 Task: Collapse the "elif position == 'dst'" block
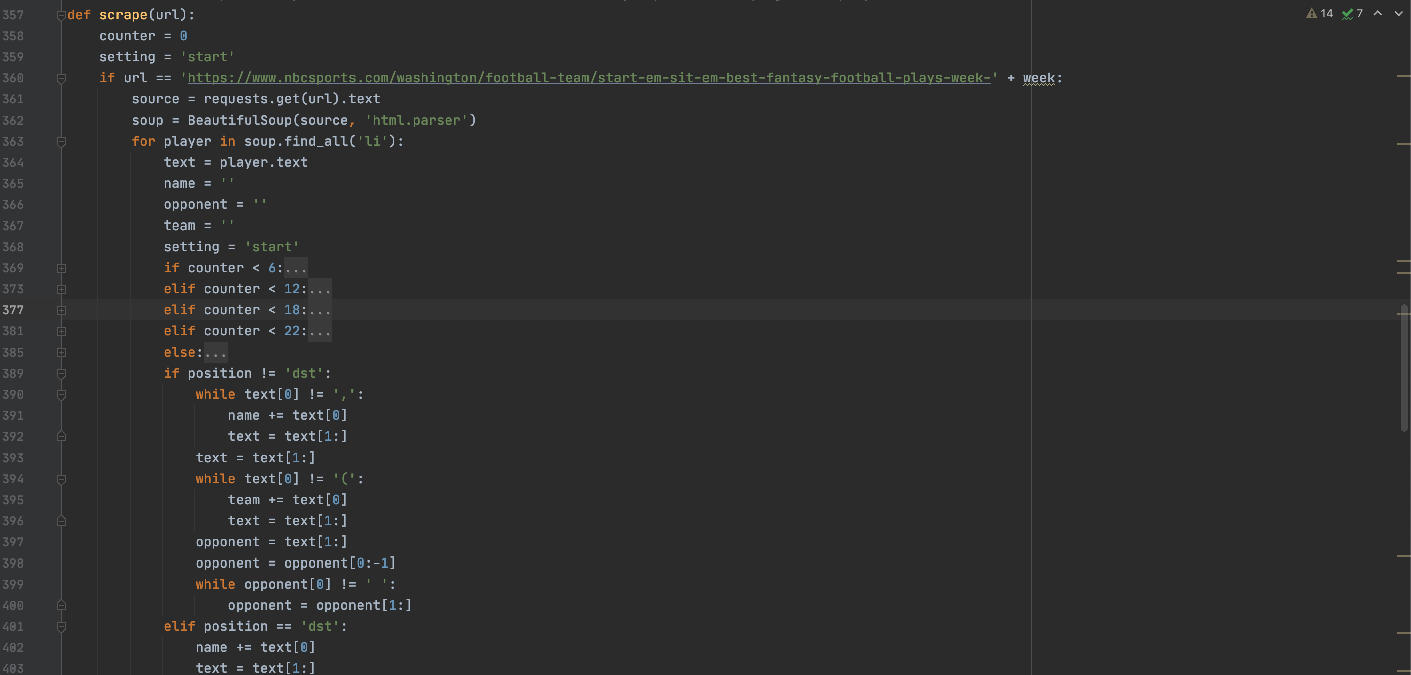61,627
